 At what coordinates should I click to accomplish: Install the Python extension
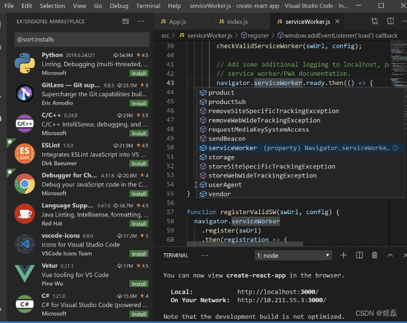tap(139, 73)
